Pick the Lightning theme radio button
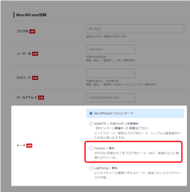190x192 pixels. [91, 168]
